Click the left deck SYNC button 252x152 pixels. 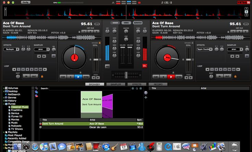pyautogui.click(x=86, y=77)
